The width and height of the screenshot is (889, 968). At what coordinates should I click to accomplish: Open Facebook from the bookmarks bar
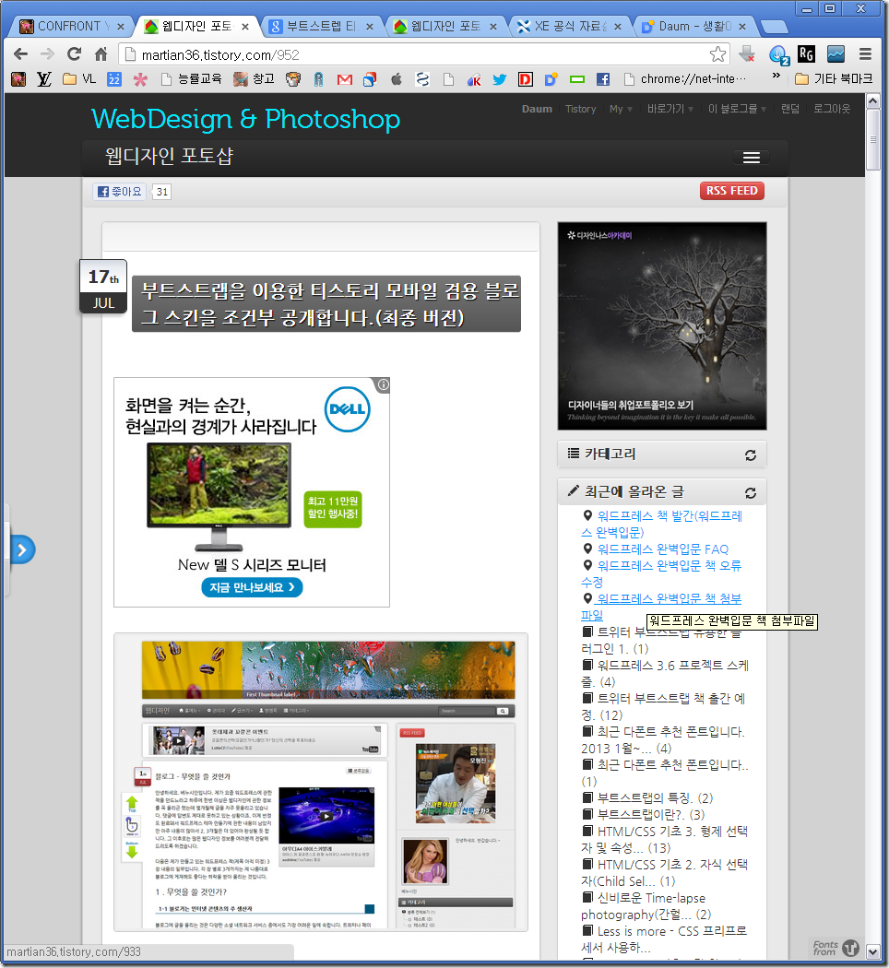[602, 80]
